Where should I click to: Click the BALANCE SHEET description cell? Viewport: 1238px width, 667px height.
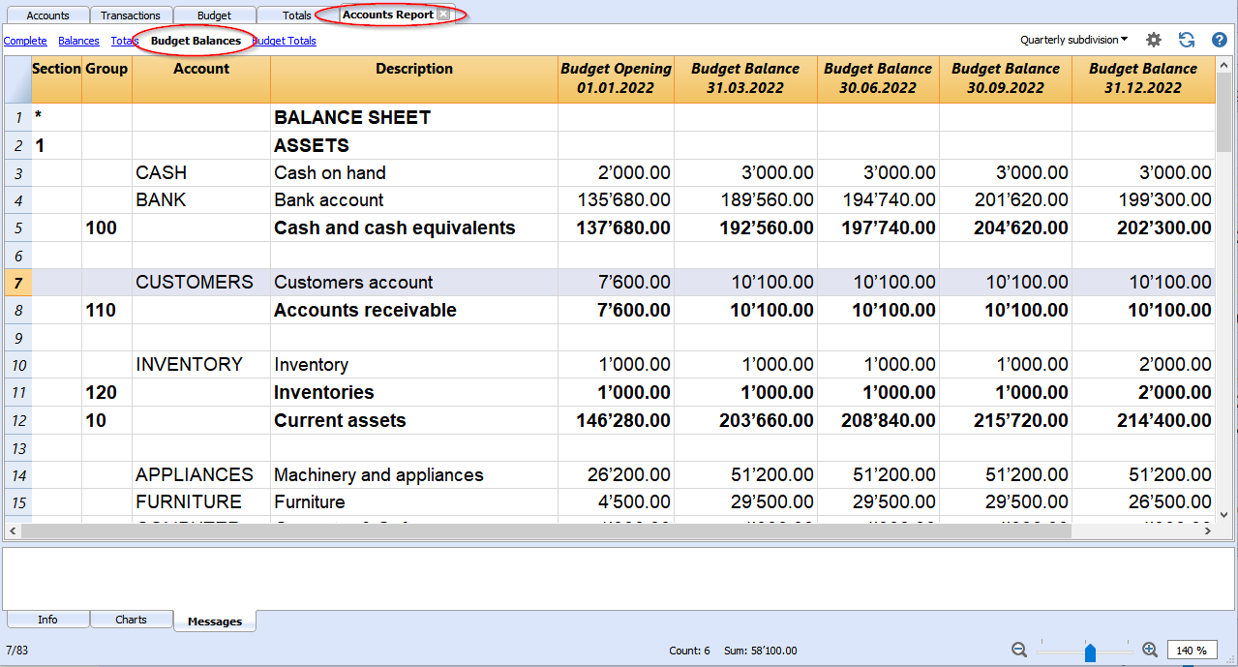tap(414, 118)
